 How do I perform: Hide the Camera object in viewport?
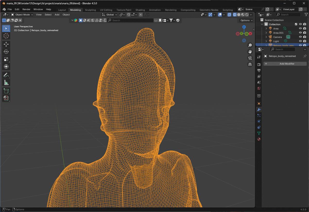[300, 37]
